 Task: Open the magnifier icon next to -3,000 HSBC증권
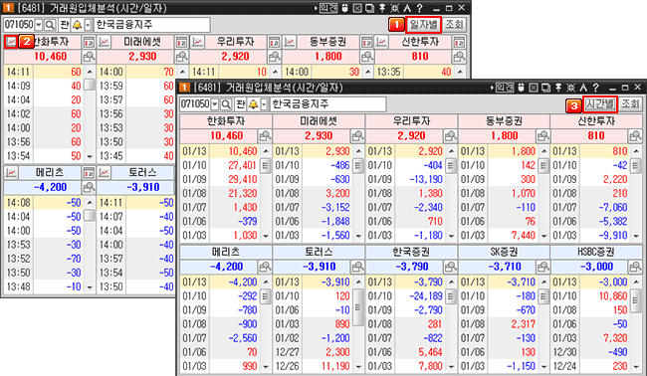coord(635,267)
